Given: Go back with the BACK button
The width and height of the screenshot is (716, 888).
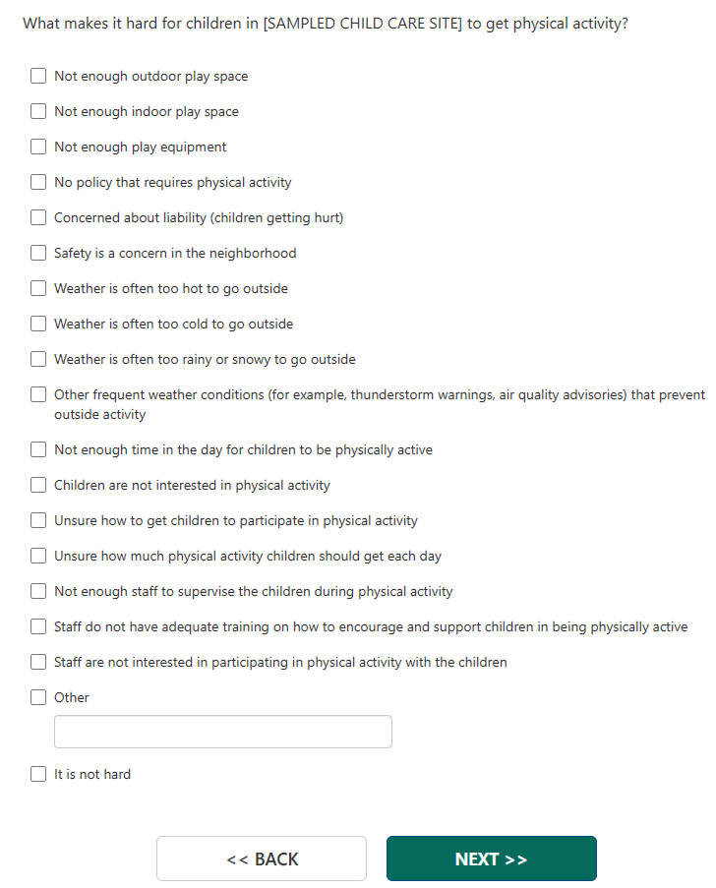Looking at the screenshot, I should [x=262, y=858].
